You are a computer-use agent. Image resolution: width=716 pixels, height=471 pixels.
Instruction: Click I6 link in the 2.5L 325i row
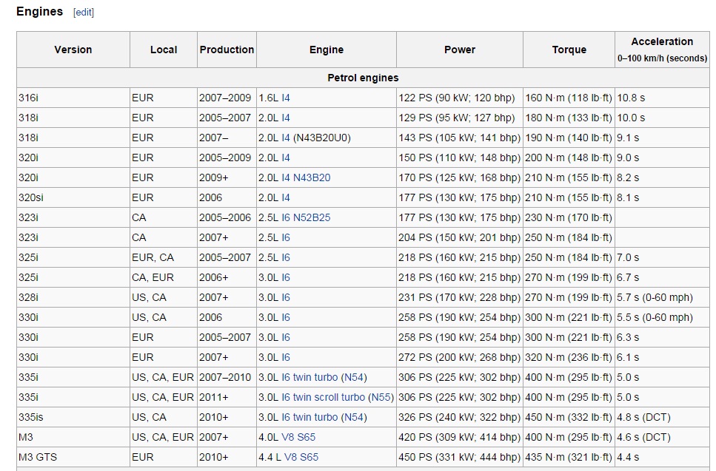pyautogui.click(x=286, y=257)
